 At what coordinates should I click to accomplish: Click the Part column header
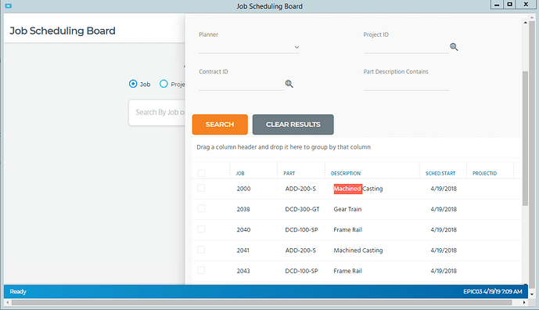click(289, 174)
